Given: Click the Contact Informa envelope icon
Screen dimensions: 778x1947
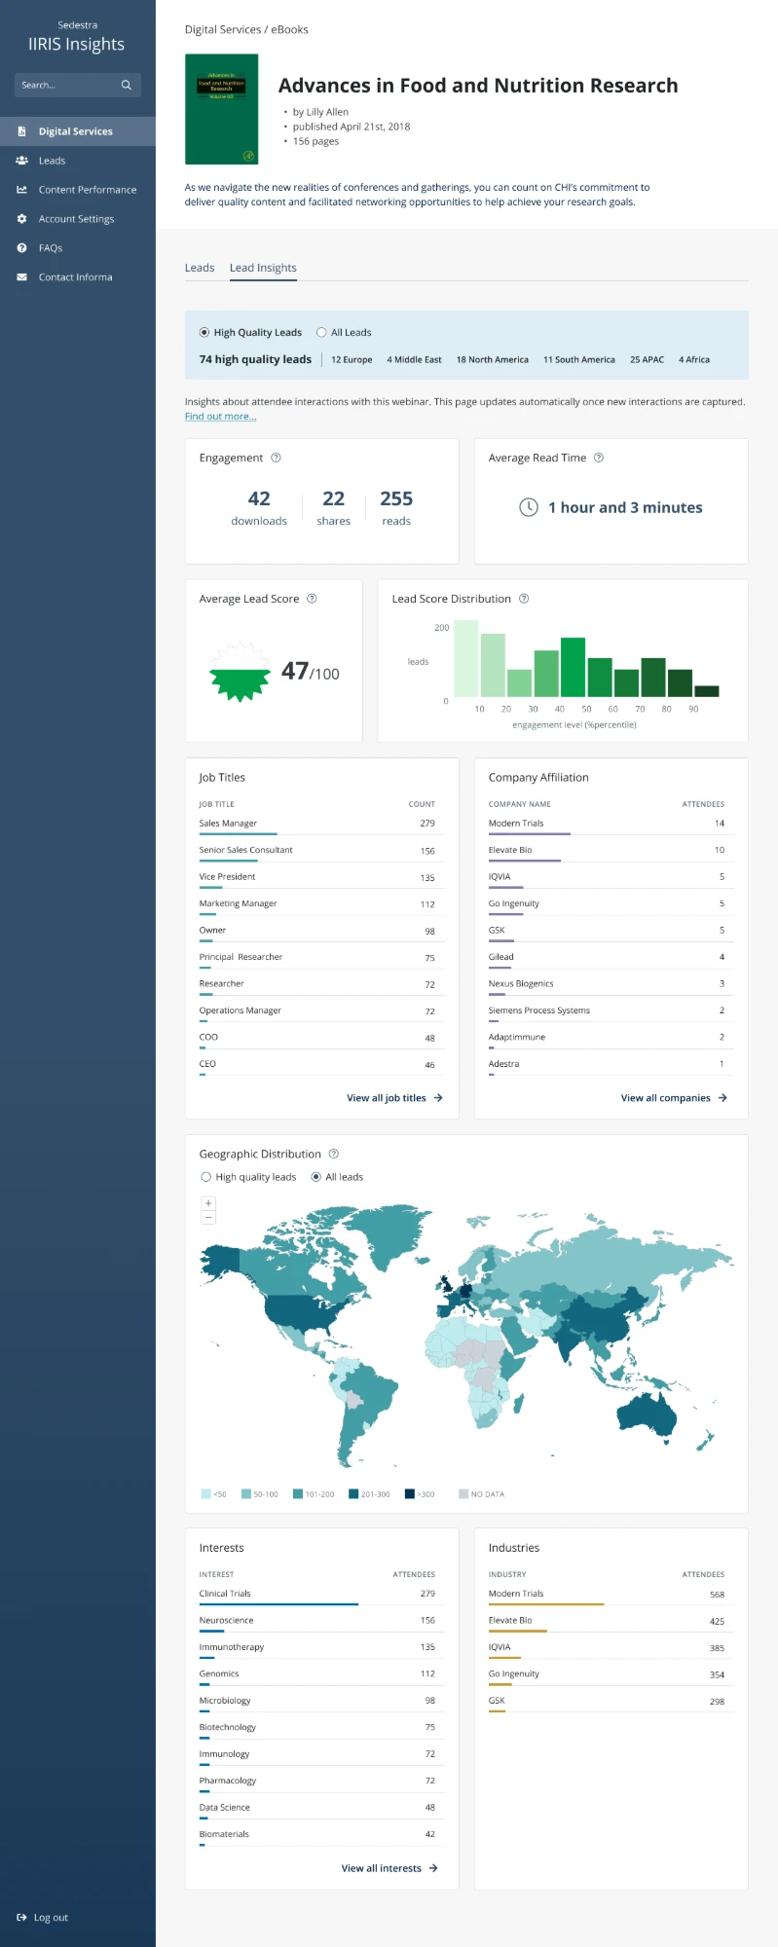Looking at the screenshot, I should (21, 277).
